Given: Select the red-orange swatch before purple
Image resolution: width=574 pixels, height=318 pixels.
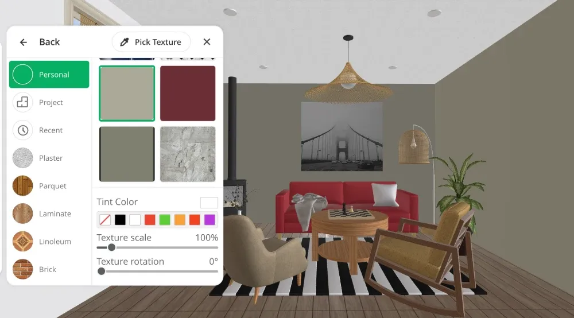Looking at the screenshot, I should click(x=195, y=220).
